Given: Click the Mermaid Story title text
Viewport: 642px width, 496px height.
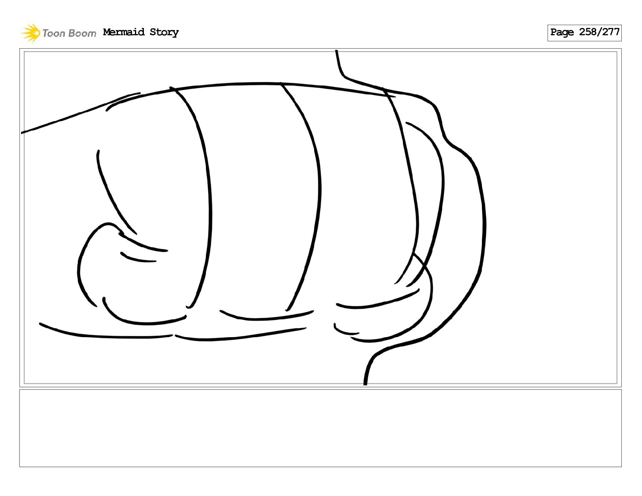Looking at the screenshot, I should click(141, 32).
